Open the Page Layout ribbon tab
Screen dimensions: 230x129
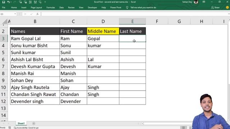(x=36, y=8)
